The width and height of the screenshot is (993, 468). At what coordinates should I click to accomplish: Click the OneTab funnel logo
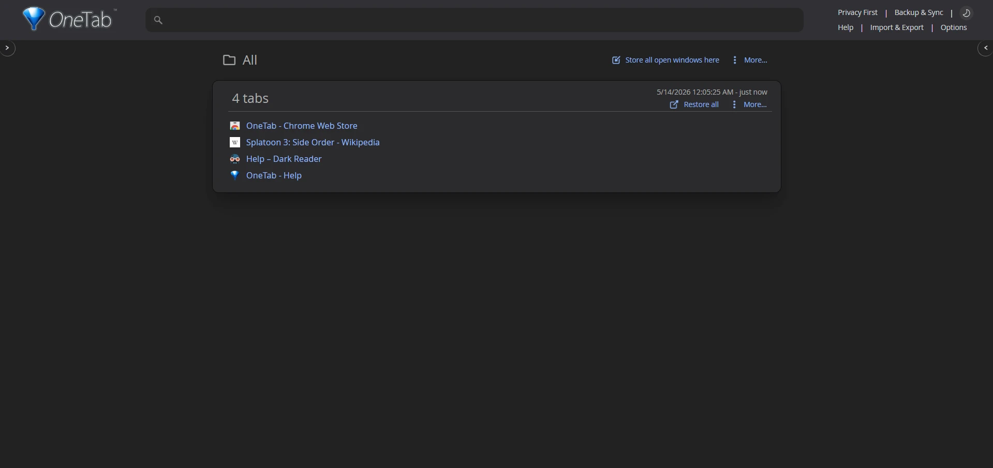[x=34, y=19]
